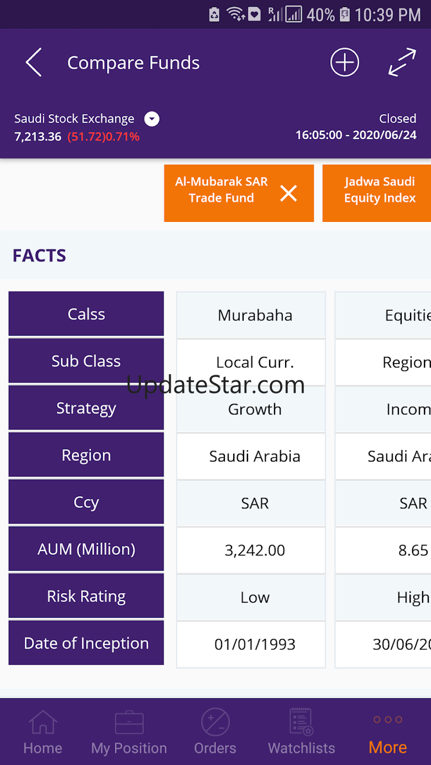Tap the battery status icon
The image size is (431, 765).
344,14
